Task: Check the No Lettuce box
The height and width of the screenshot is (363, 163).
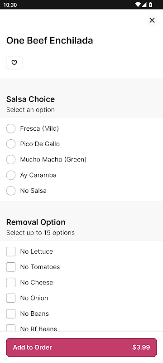Action: pos(11,251)
